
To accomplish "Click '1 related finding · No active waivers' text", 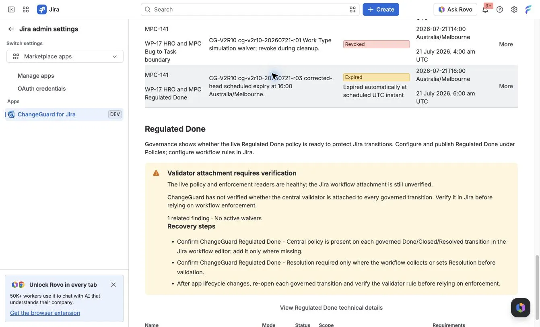I will 214,218.
